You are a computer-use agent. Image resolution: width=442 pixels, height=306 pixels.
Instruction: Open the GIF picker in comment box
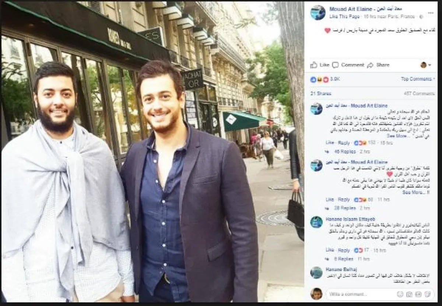point(418,294)
